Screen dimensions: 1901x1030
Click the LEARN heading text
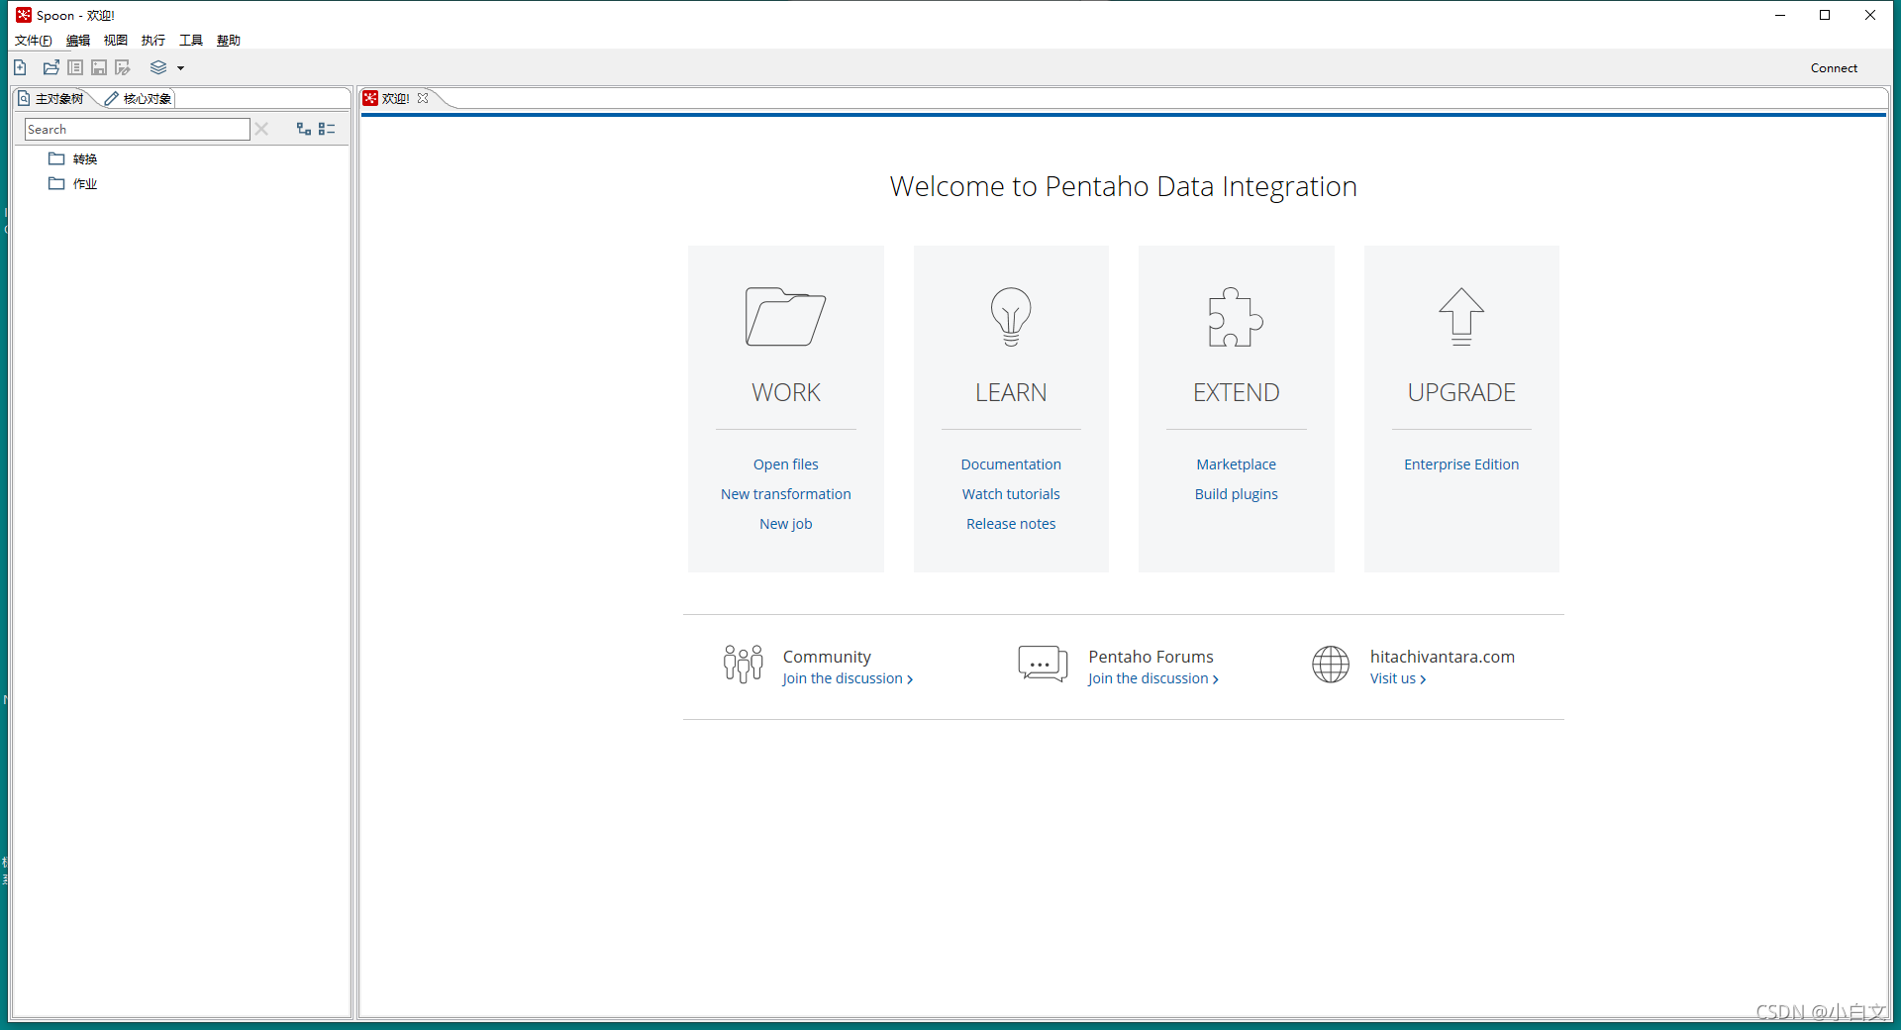pyautogui.click(x=1011, y=393)
